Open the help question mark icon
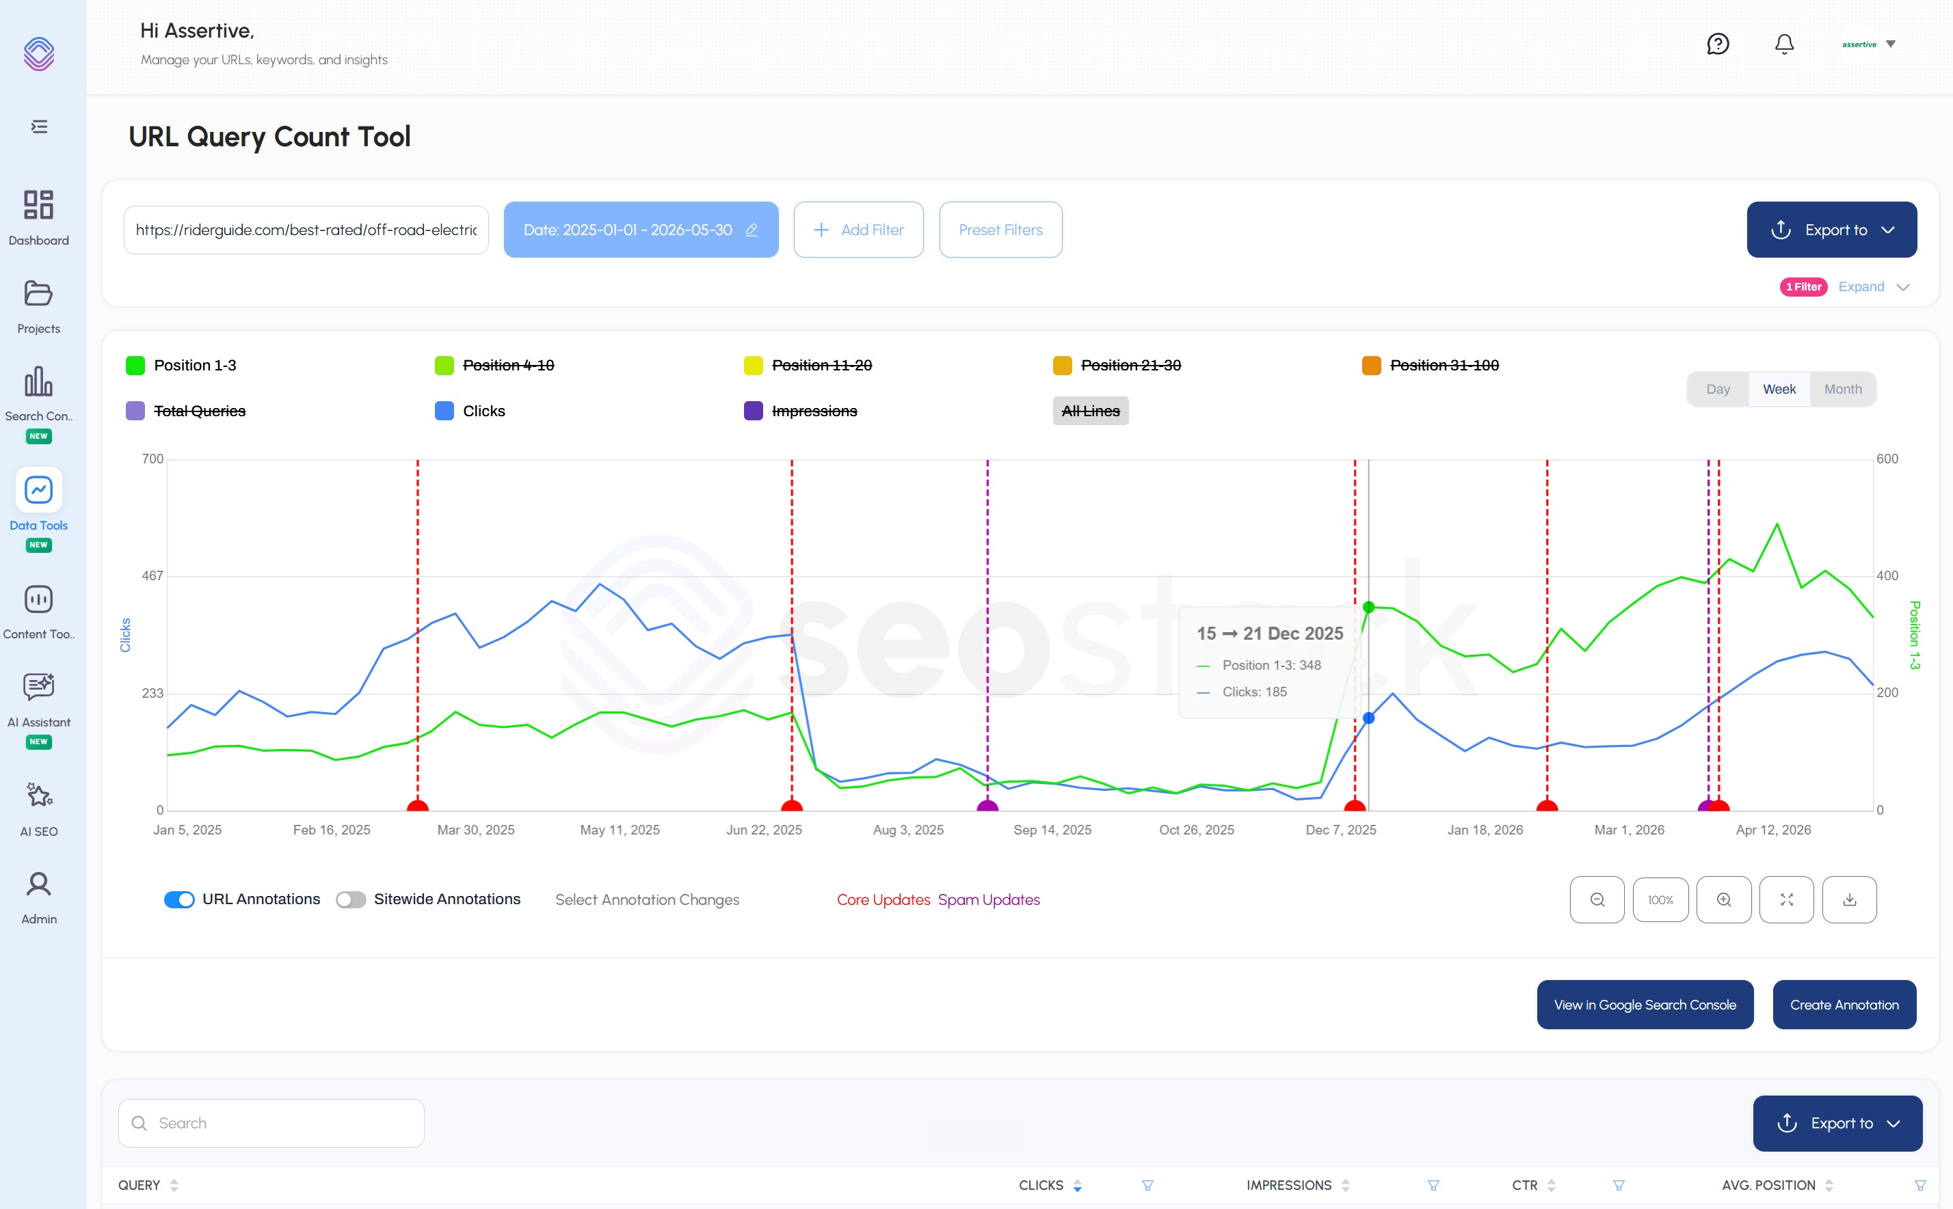Viewport: 1953px width, 1209px height. coord(1718,44)
